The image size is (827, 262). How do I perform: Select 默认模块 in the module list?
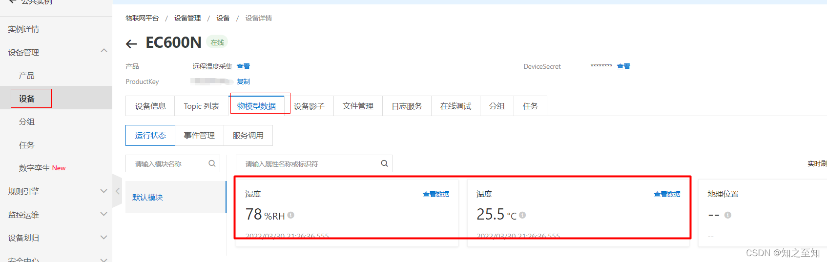(176, 197)
